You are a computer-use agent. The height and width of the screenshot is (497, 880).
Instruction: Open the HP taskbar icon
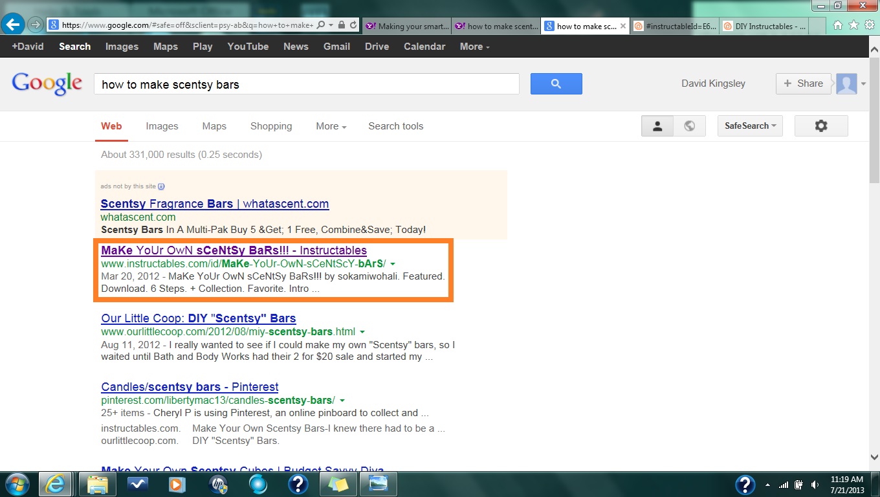(x=218, y=484)
